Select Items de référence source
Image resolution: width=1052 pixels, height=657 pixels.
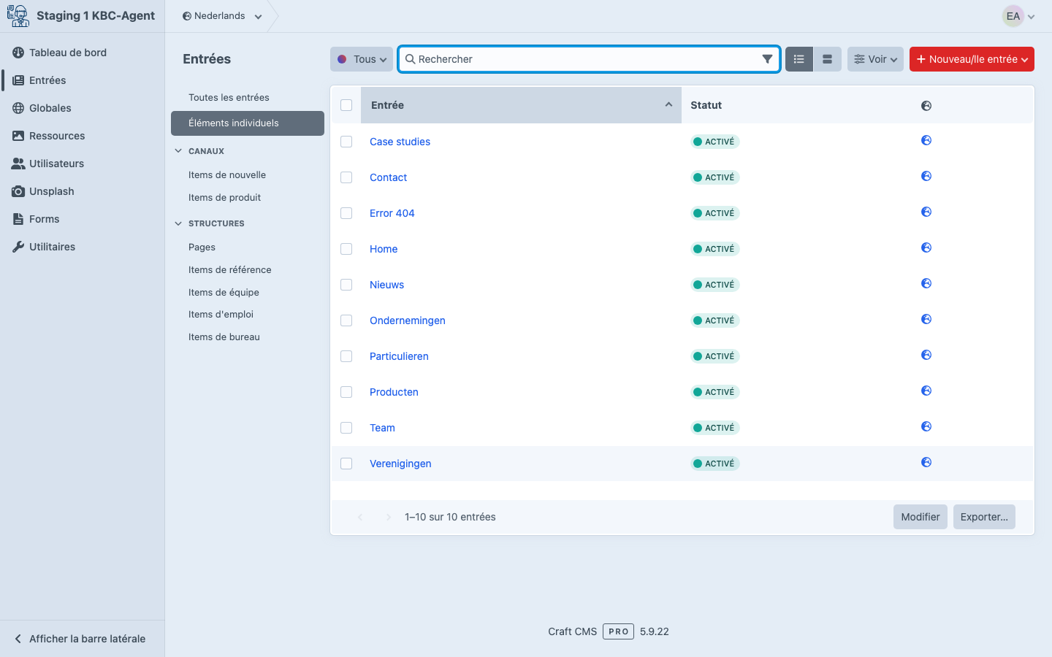point(248,270)
